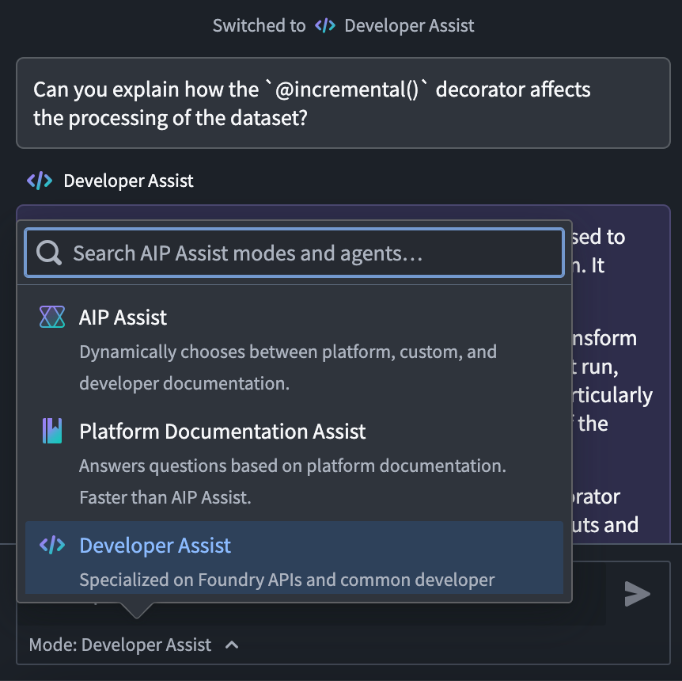Viewport: 682px width, 681px height.
Task: Click 'Answers questions based on platform documentation' text
Action: [x=293, y=481]
